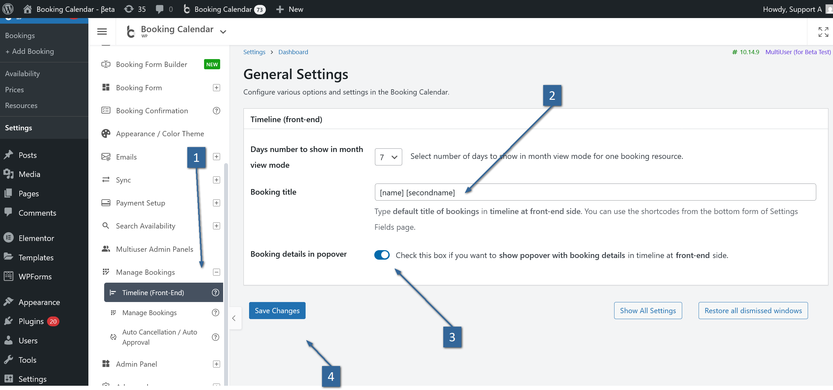Click the fullscreen expand icon
This screenshot has width=833, height=390.
[x=823, y=32]
